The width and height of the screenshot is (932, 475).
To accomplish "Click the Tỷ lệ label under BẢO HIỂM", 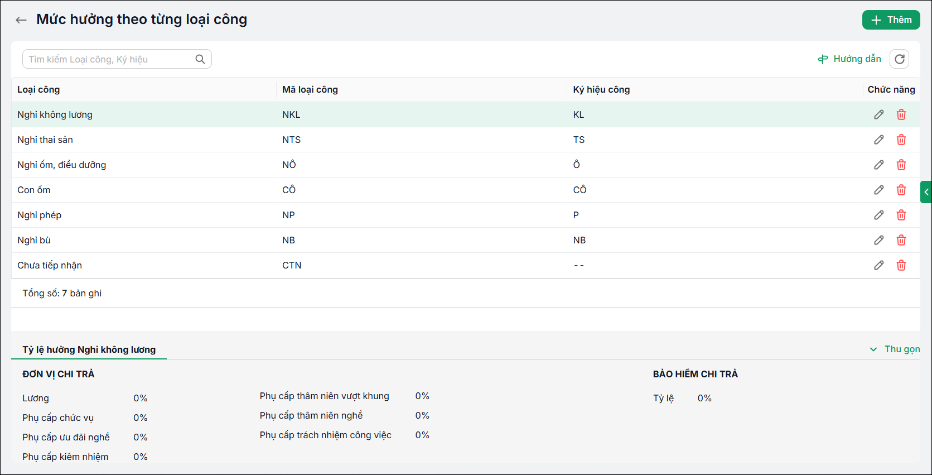I will tap(664, 398).
